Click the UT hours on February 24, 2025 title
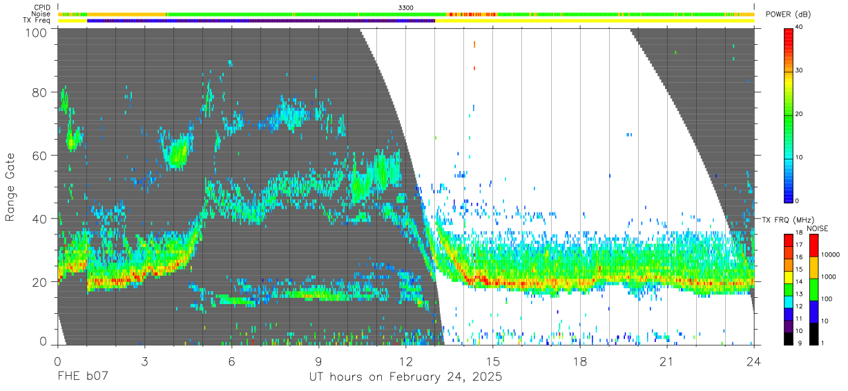Viewport: 848px width, 391px height. click(x=405, y=378)
